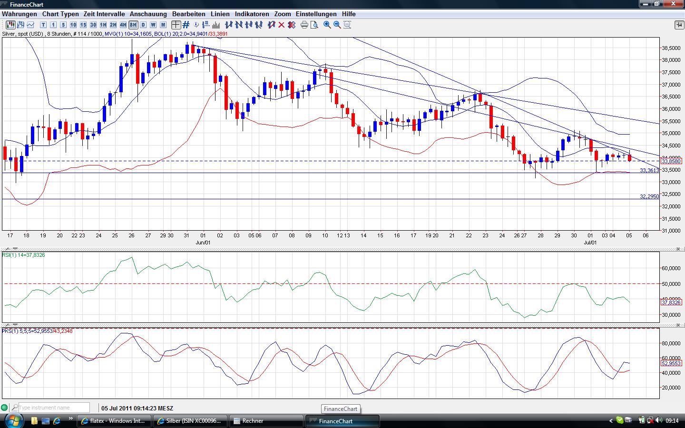Open the Indikatoren menu
The height and width of the screenshot is (428, 685).
point(252,14)
